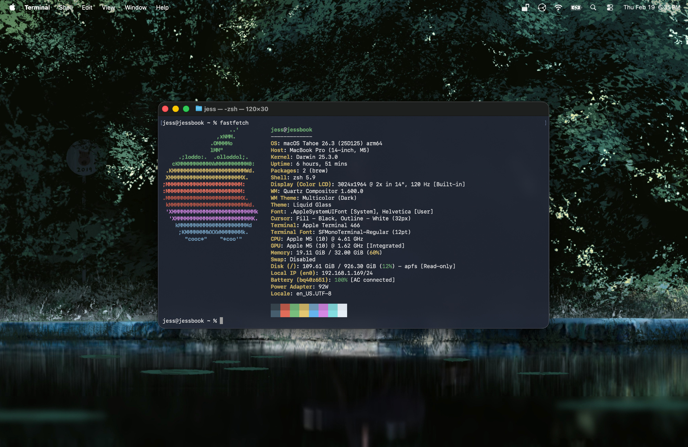Click the charging battery status icon
This screenshot has width=688, height=447.
tap(576, 7)
